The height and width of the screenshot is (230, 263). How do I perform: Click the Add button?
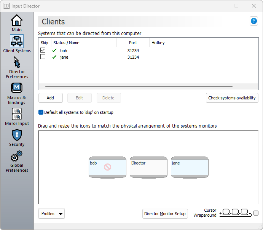click(51, 98)
